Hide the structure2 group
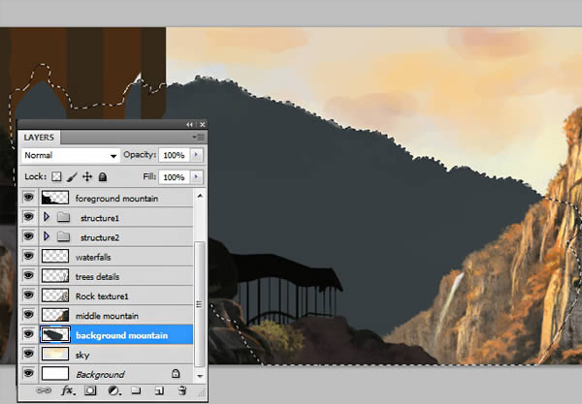The height and width of the screenshot is (404, 582). 28,236
